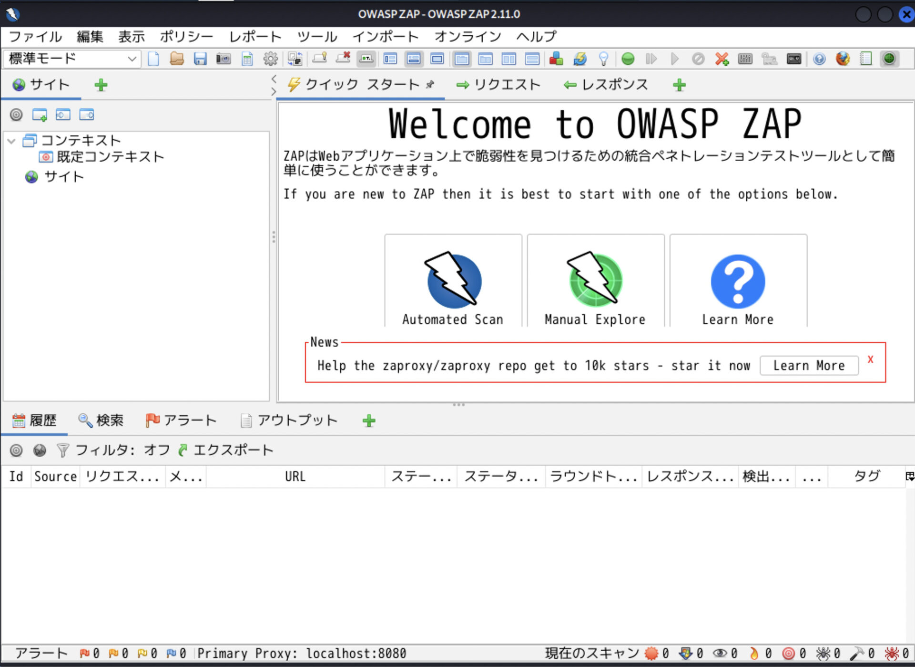Select side-by-side request response panels icon
Image resolution: width=915 pixels, height=667 pixels.
[x=509, y=59]
